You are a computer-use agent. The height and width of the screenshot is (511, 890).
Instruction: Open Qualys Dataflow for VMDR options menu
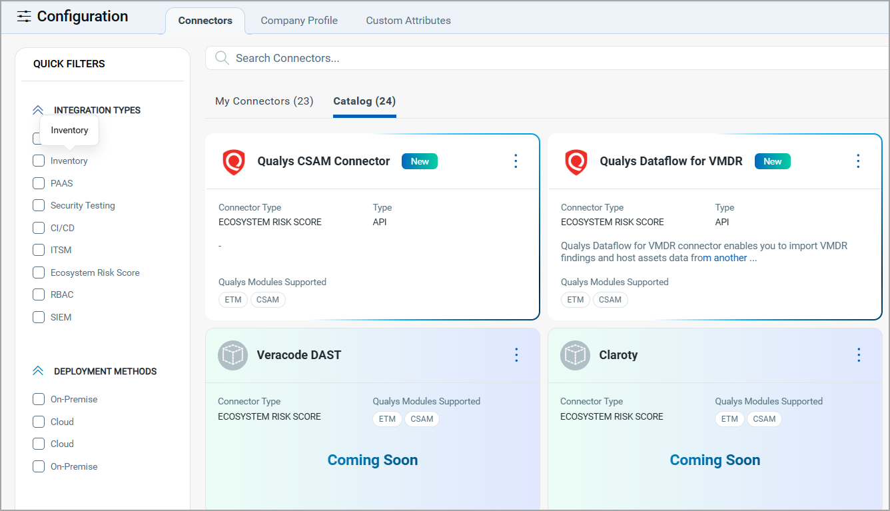[858, 161]
